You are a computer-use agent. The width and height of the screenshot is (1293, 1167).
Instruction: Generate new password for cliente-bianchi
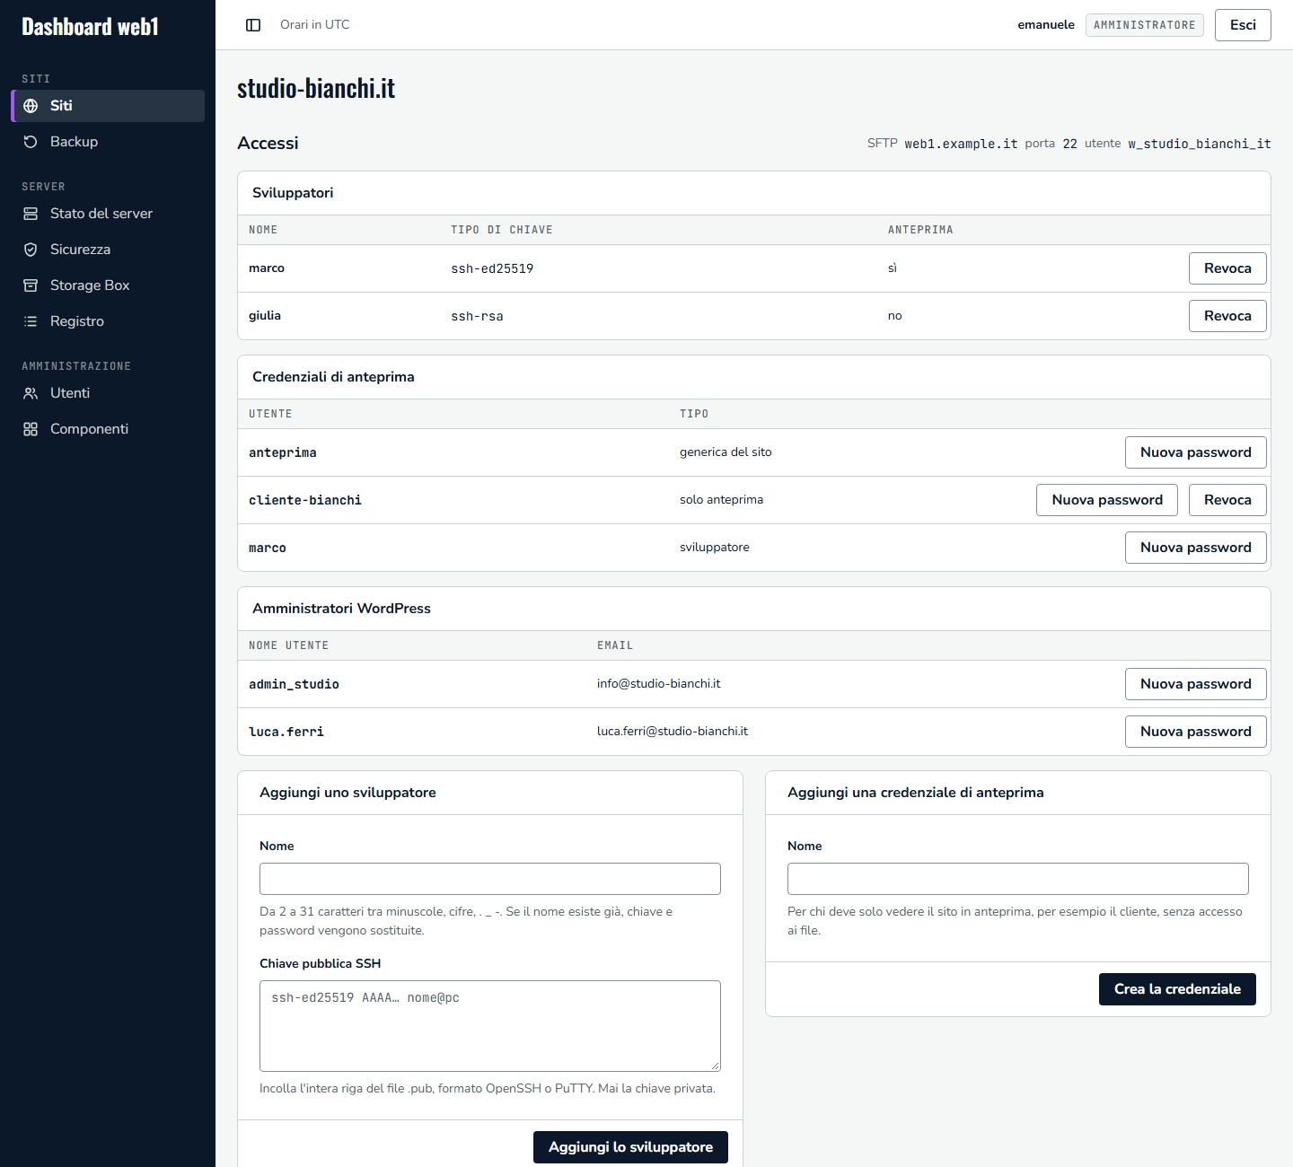(1107, 500)
